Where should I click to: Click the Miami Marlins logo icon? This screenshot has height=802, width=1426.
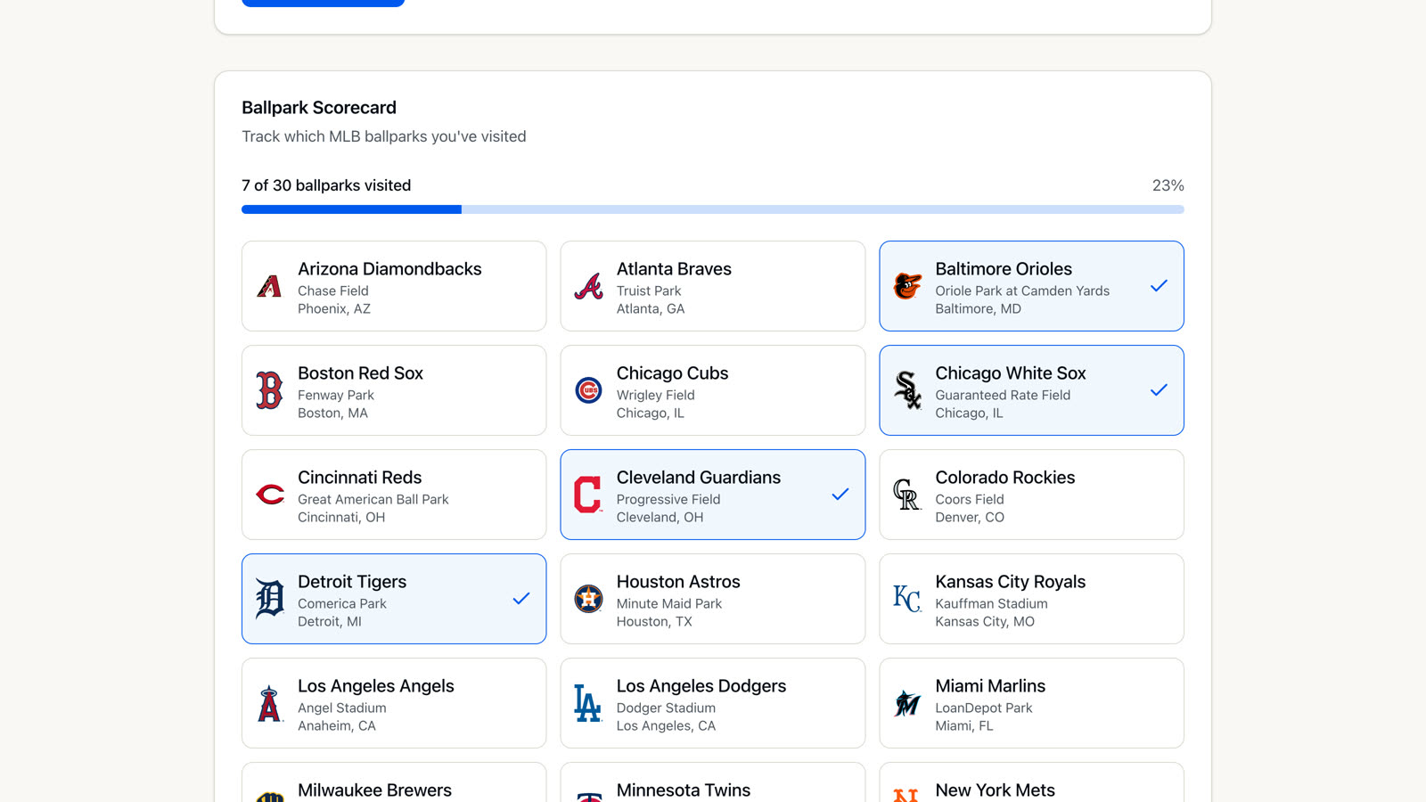click(x=907, y=703)
